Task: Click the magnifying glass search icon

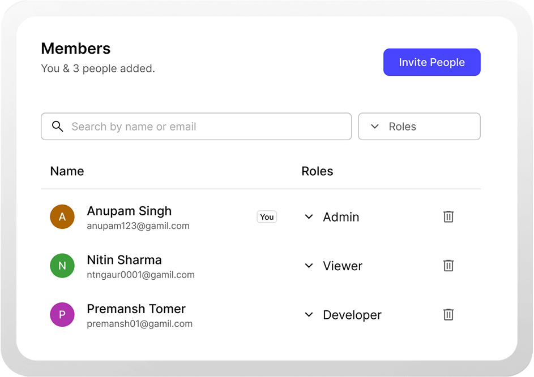Action: click(57, 126)
